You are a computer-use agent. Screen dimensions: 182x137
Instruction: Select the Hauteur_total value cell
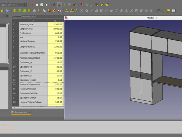tap(55, 24)
